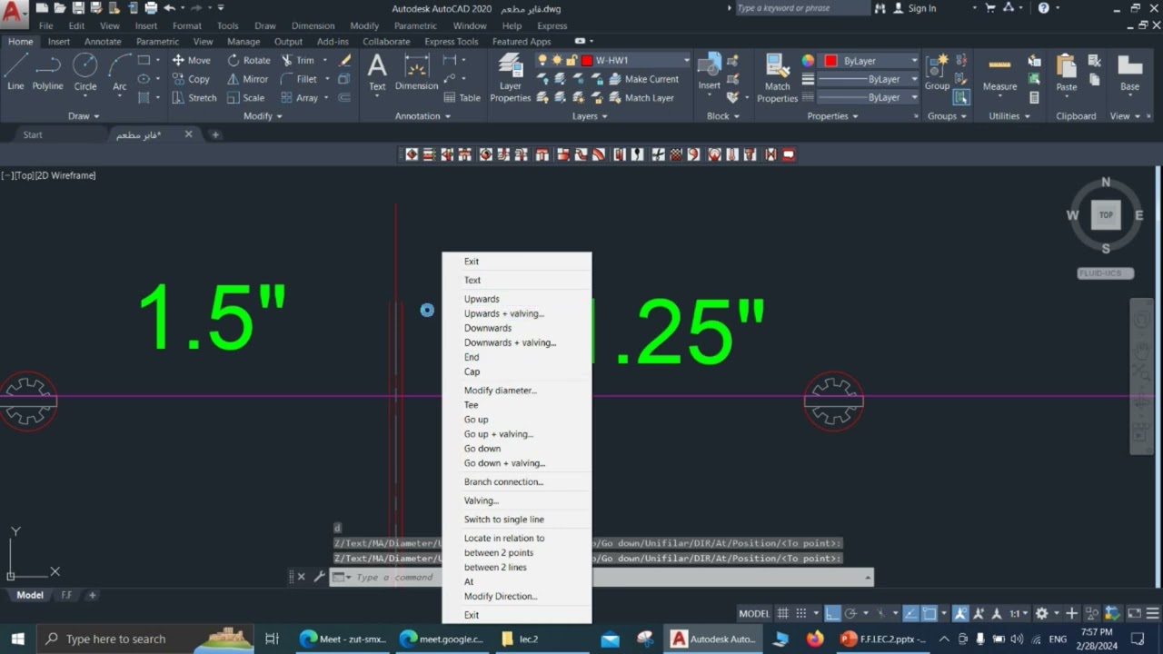Select the Line drawing tool
This screenshot has height=654, width=1163.
15,72
